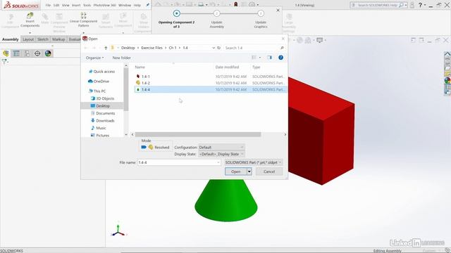Click the horizontal scrollbar under the file list
Screen dimensions: 451x253
tap(198, 134)
